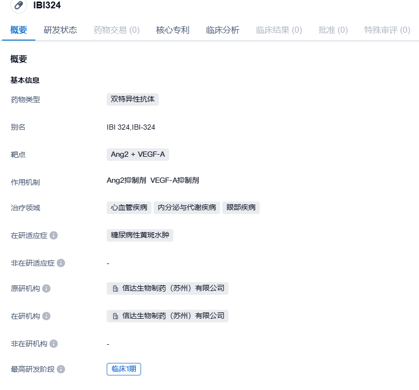Click info icon beside 最高研发阶段
This screenshot has height=390, width=419.
click(x=61, y=369)
